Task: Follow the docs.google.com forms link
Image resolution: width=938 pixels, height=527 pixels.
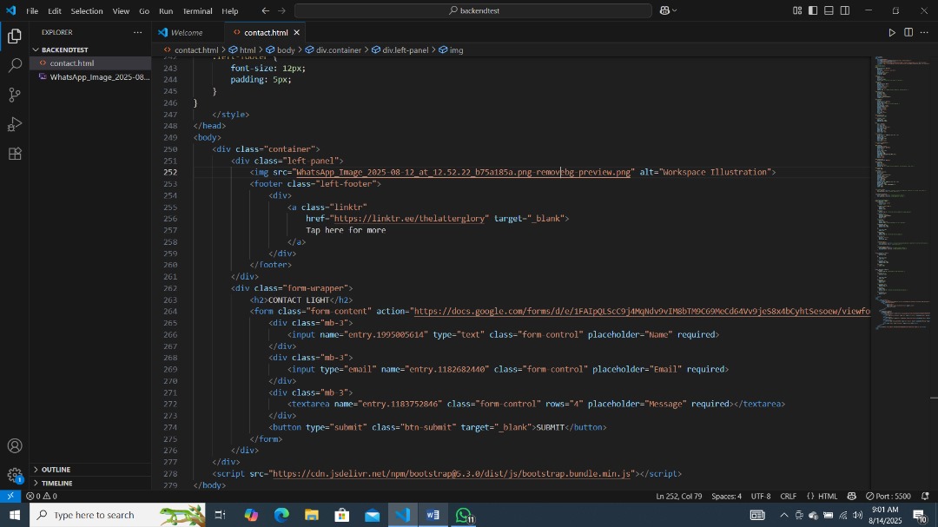Action: (642, 311)
